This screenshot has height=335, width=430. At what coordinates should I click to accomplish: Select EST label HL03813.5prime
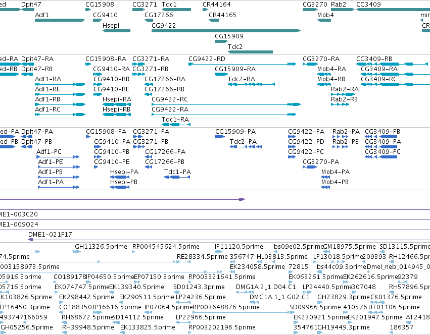coord(282,257)
